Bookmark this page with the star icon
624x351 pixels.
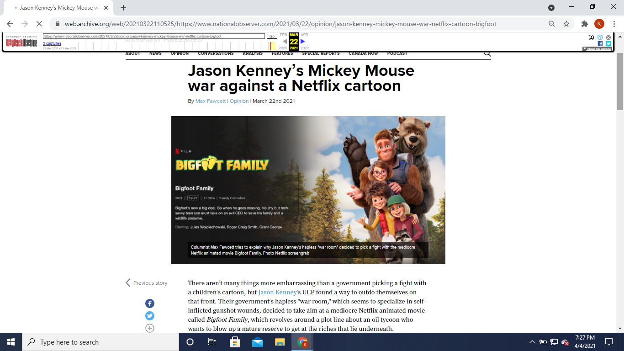tap(566, 24)
